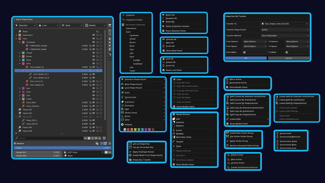Viewport: 325px width, 183px height.
Task: Toggle eye visibility on Head_004 row
Action: pyautogui.click(x=93, y=127)
